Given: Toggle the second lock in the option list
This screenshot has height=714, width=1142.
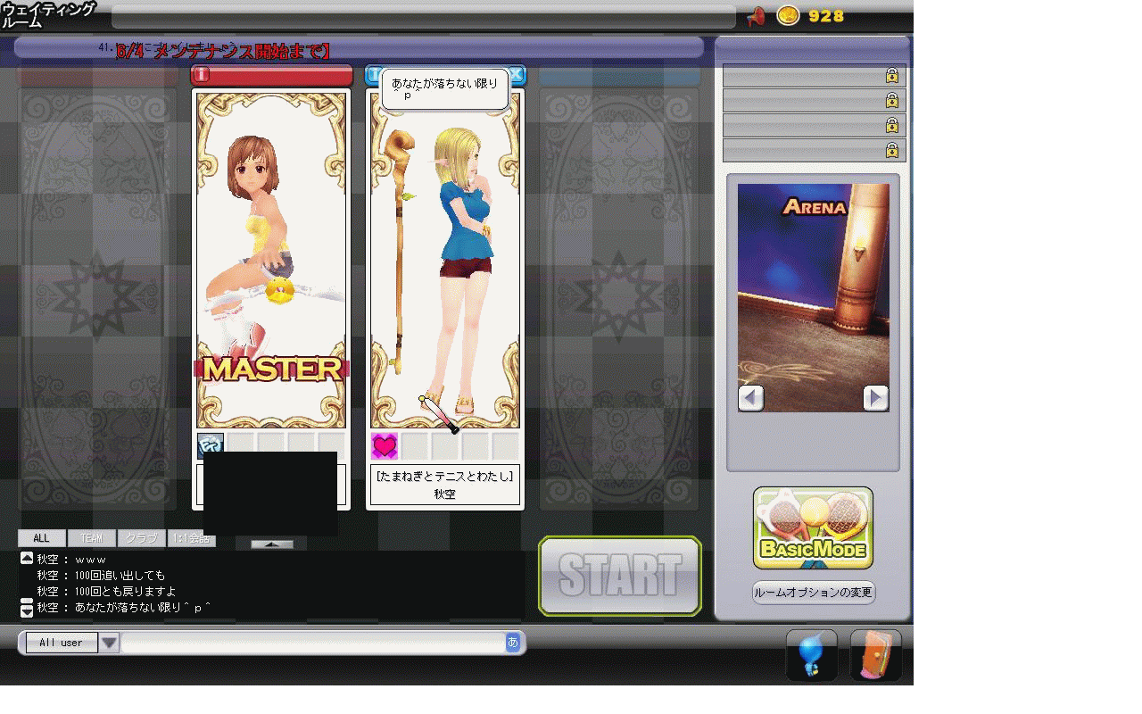Looking at the screenshot, I should 891,101.
